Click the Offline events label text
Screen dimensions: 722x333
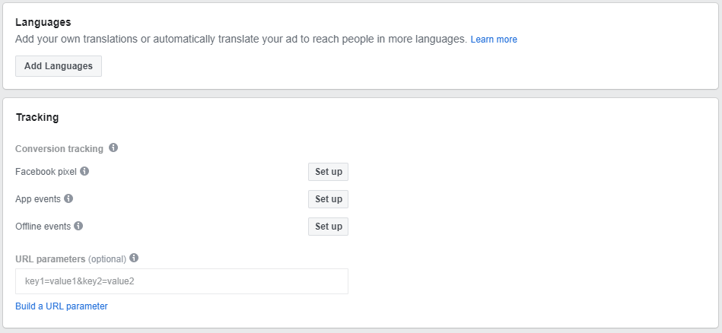click(43, 227)
